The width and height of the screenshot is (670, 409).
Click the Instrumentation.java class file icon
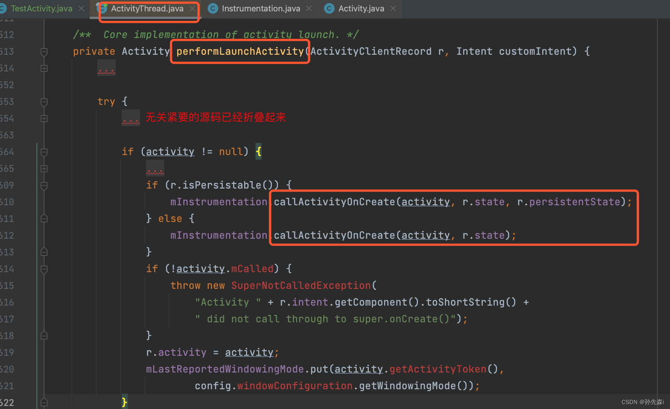(x=213, y=8)
